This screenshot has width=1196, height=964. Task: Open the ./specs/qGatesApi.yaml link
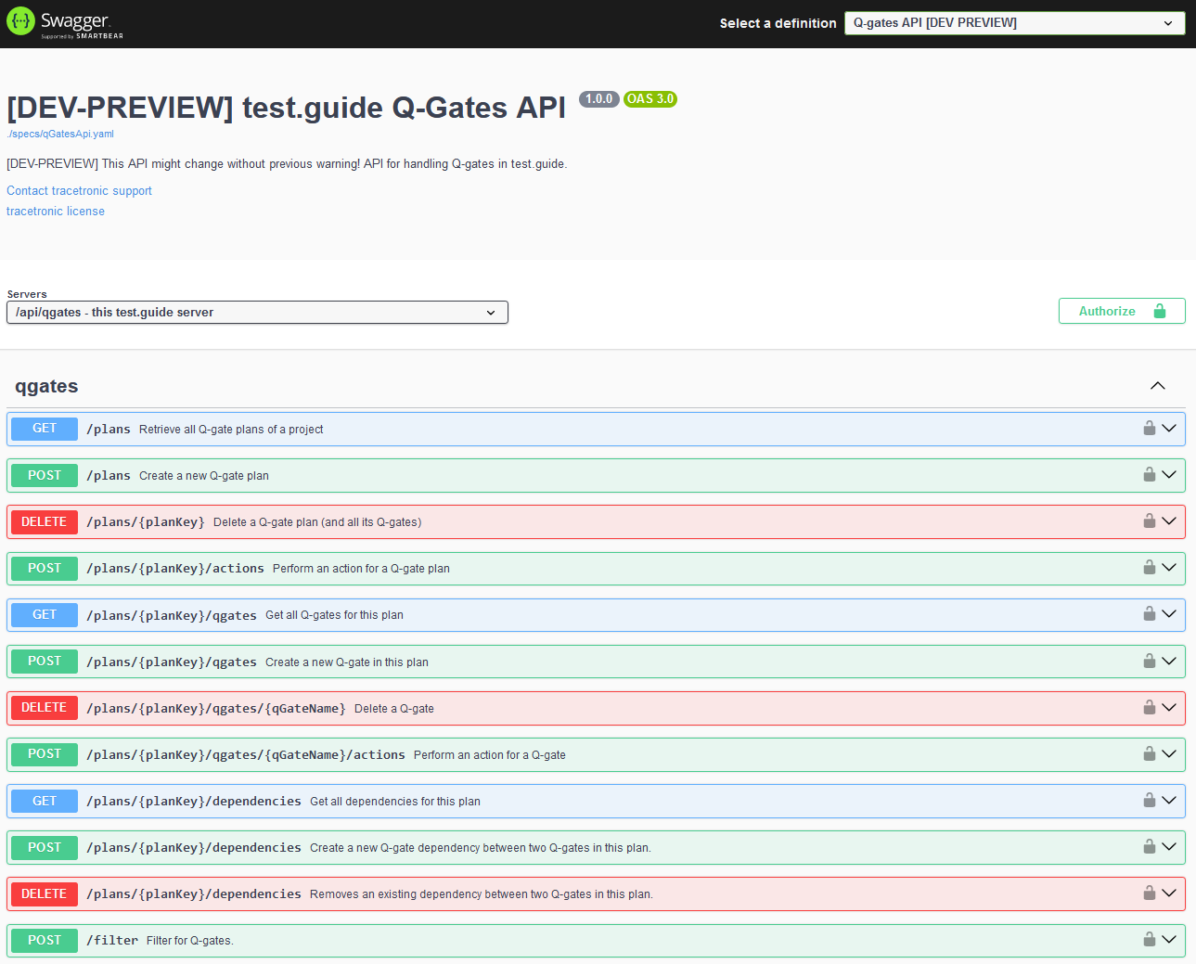coord(60,134)
